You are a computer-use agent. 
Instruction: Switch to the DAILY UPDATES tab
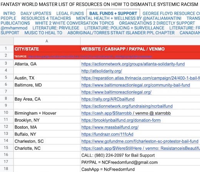pyautogui.click(x=36, y=13)
